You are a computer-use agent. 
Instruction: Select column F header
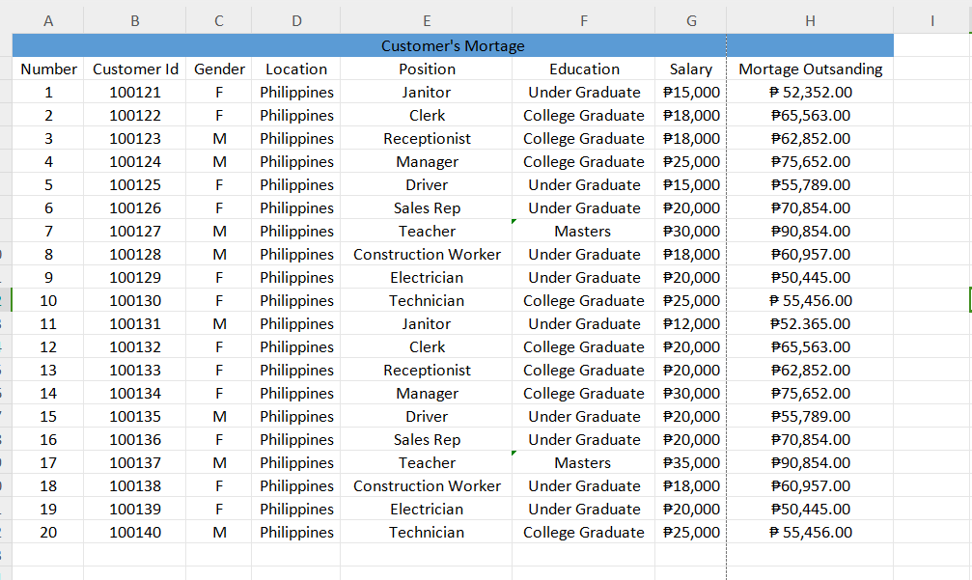click(x=583, y=20)
